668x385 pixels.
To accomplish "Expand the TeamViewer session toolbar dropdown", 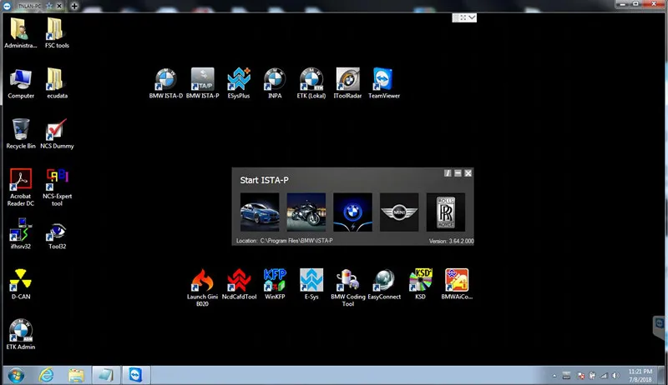I will 472,17.
